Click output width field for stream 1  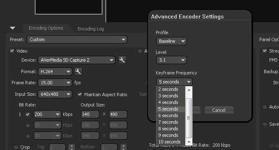(x=90, y=114)
